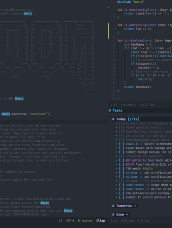Click the 'polybar :: fix pacman module' task text
172x228 pixels.
pos(149,181)
